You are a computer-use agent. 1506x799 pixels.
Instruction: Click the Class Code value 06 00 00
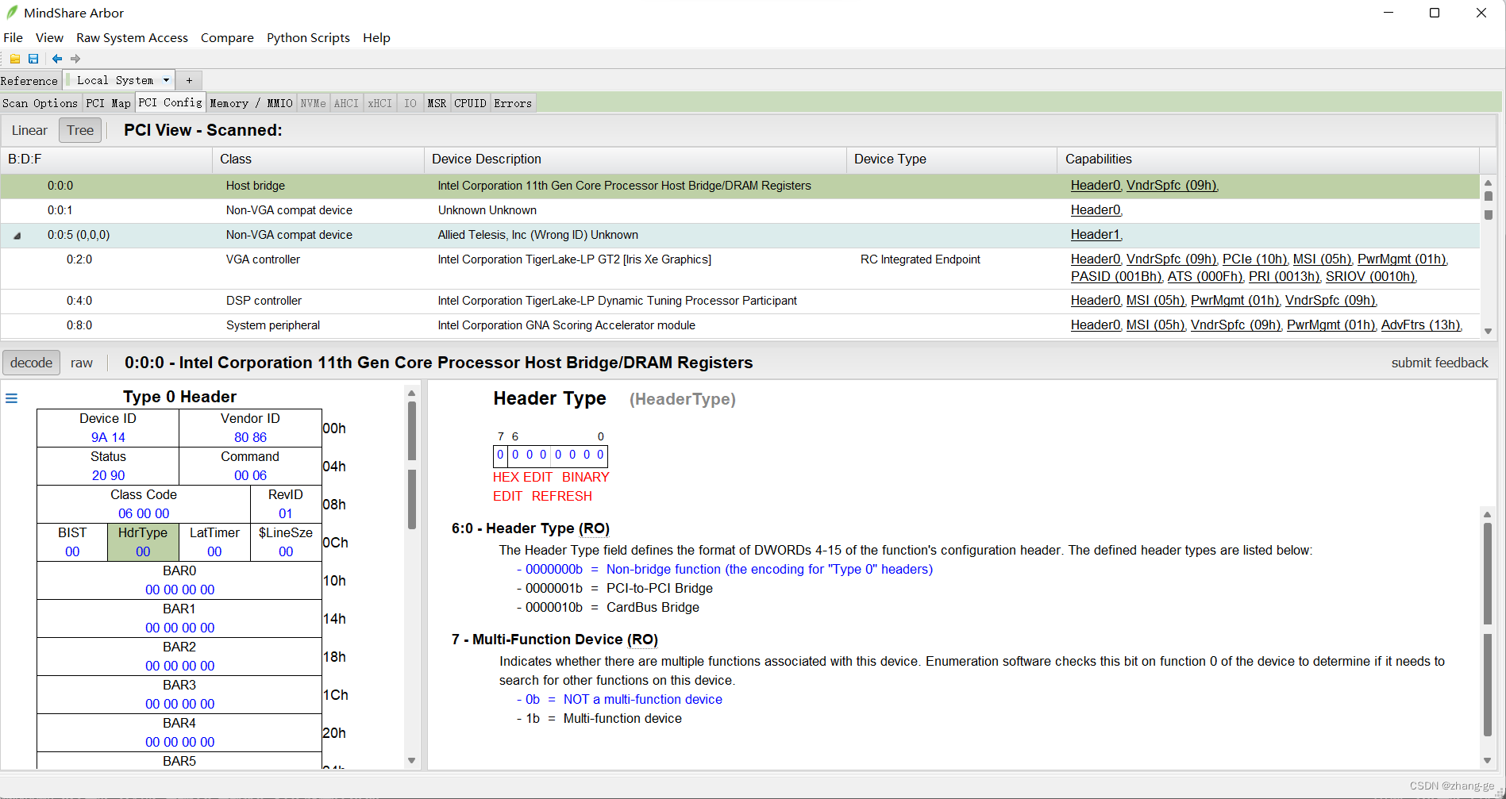[x=144, y=513]
